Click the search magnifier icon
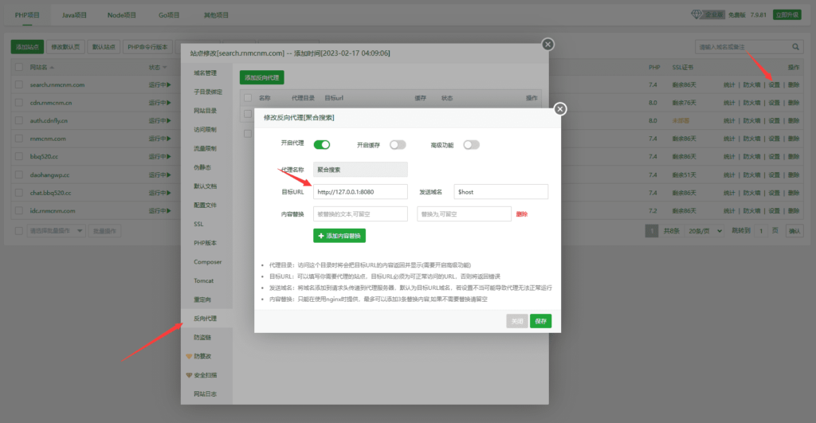816x423 pixels. pos(795,47)
